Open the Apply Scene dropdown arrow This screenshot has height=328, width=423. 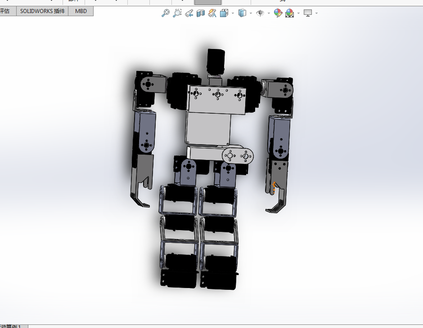pyautogui.click(x=298, y=13)
